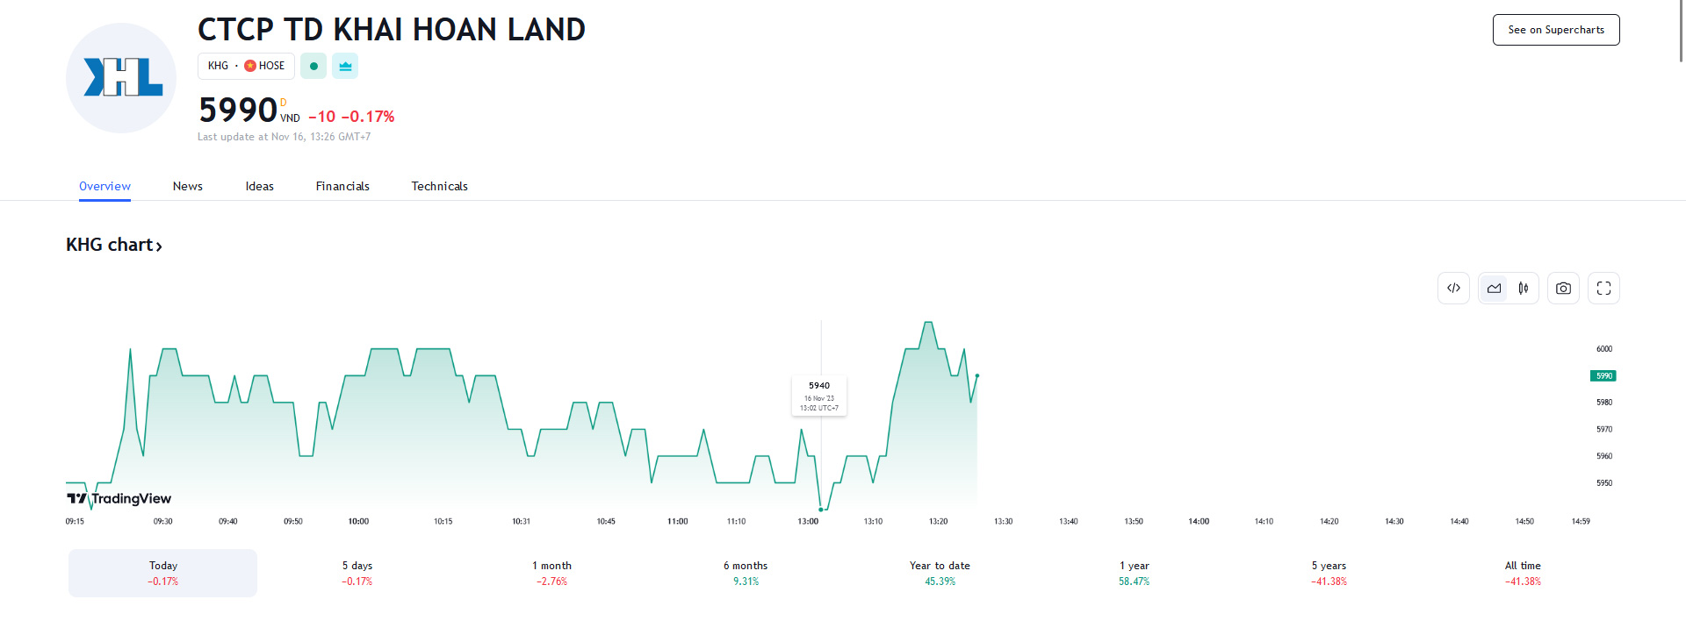This screenshot has height=635, width=1686.
Task: Open the embed chart code icon
Action: [1453, 288]
